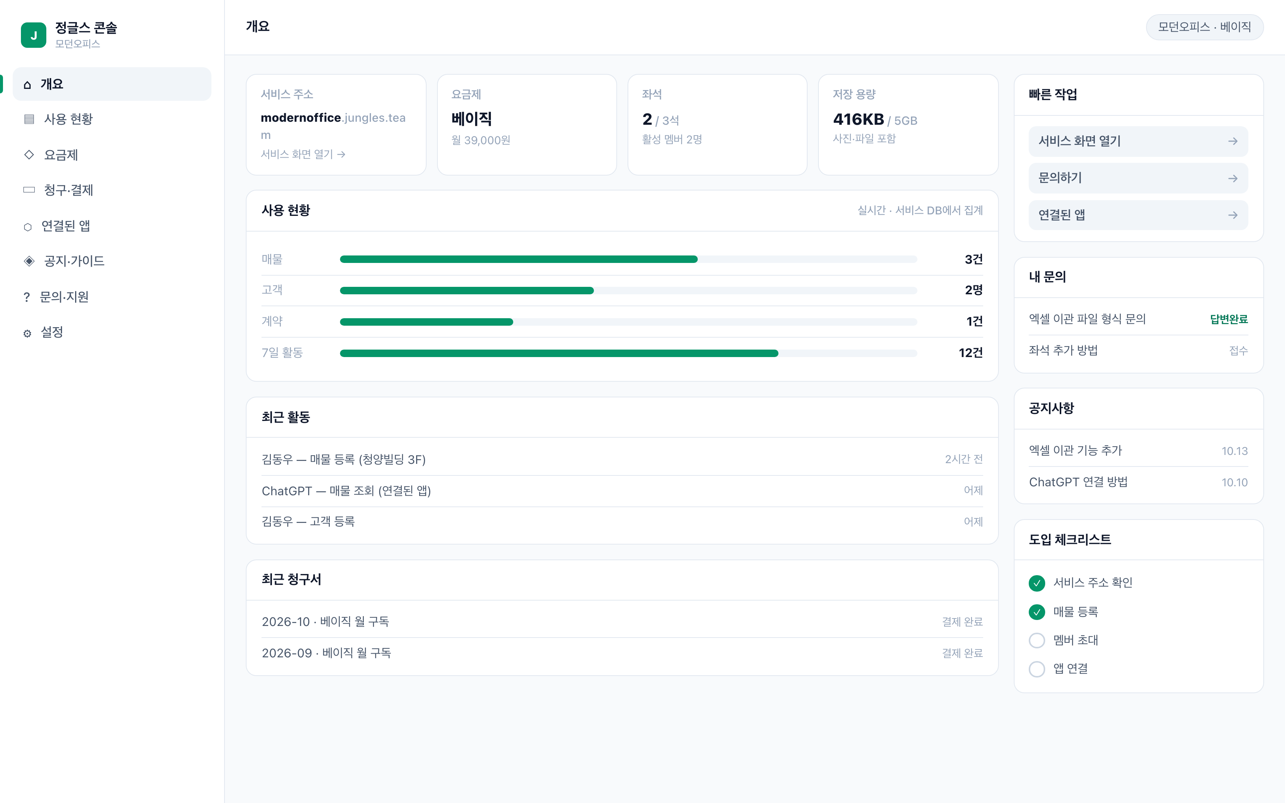Open 청구·결제 in the sidebar
This screenshot has height=803, width=1285.
112,190
